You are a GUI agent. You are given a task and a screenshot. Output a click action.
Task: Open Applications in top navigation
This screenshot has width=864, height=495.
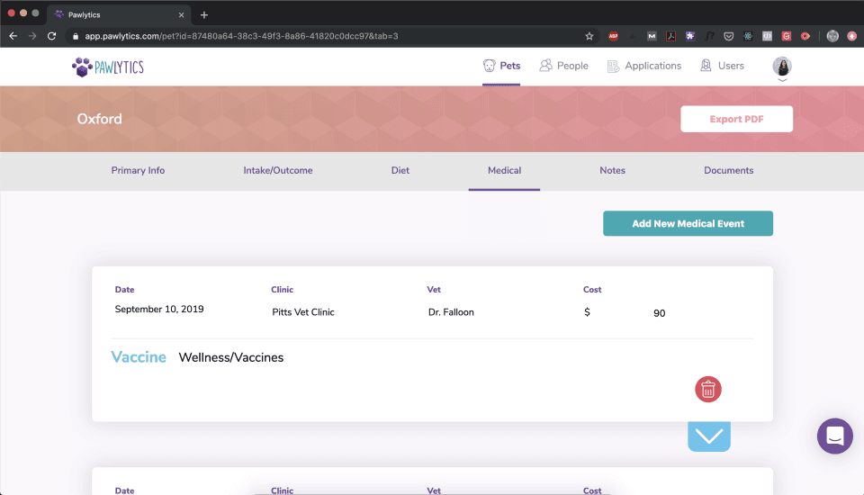(x=644, y=66)
